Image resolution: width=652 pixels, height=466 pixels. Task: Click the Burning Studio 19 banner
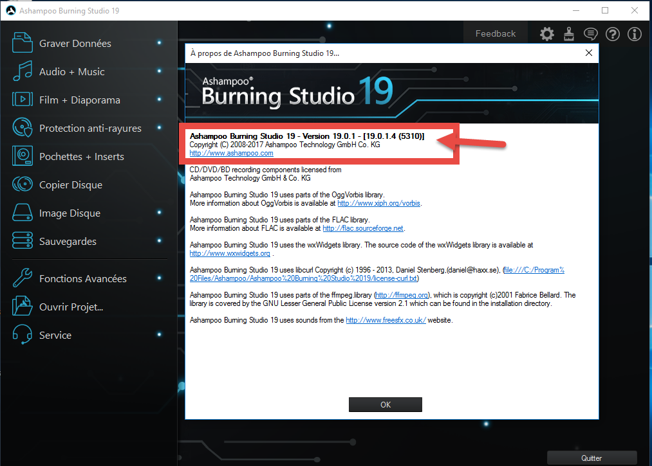392,93
